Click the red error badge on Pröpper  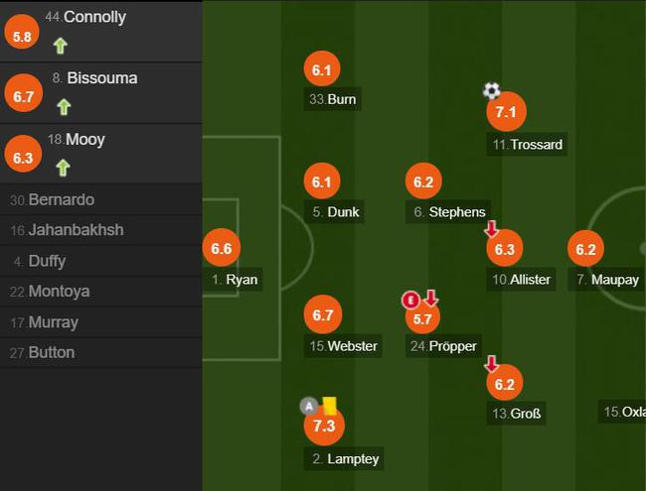click(409, 300)
